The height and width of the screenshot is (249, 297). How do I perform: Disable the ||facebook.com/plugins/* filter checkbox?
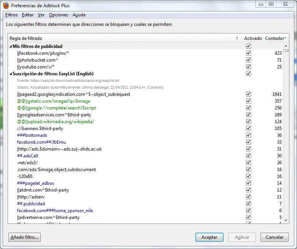coord(248,53)
